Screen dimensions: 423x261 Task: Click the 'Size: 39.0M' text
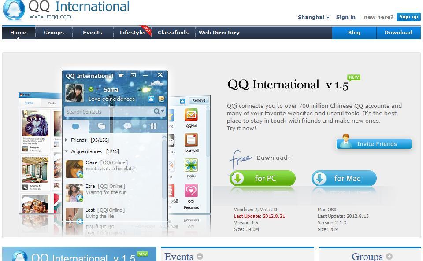click(246, 229)
